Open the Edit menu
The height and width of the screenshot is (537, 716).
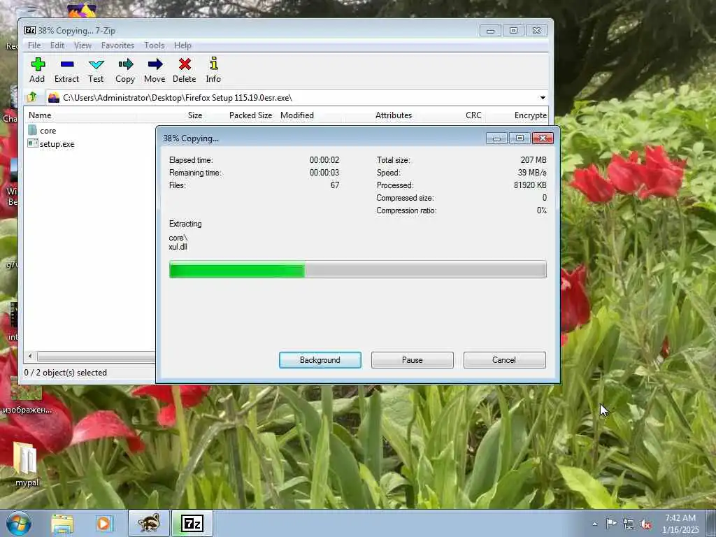pyautogui.click(x=57, y=45)
